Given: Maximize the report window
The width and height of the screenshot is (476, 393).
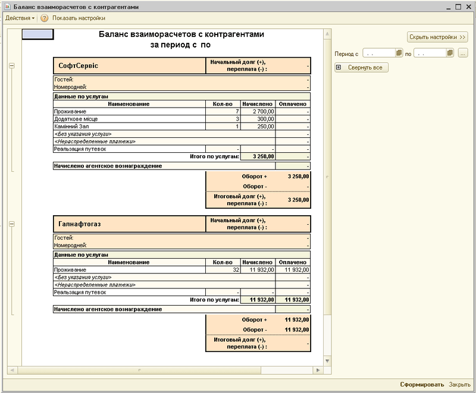Looking at the screenshot, I should click(458, 5).
